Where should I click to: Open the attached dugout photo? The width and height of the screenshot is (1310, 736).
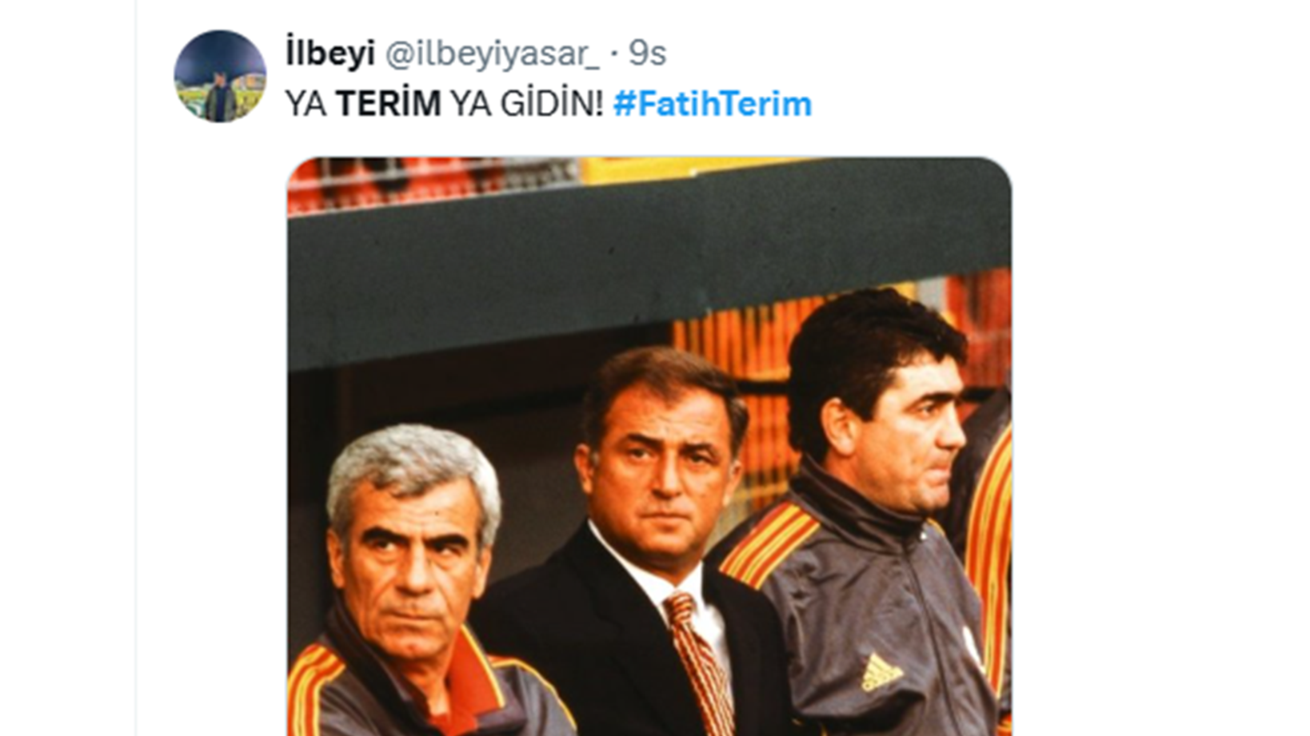(649, 446)
